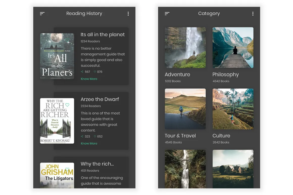Open three-dot options on Category screen

[x=253, y=14]
